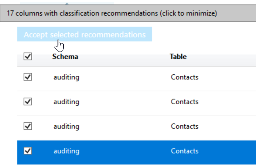
Task: Click auditing in the highlighted blue row
Action: point(66,151)
